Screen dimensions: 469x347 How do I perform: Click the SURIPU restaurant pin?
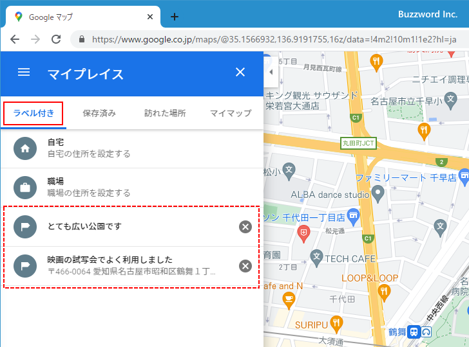(x=336, y=323)
